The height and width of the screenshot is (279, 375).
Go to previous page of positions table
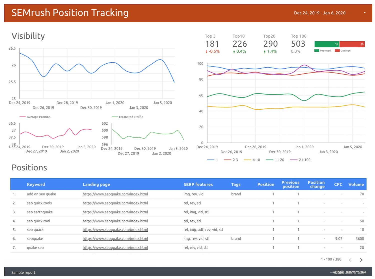coord(350,260)
